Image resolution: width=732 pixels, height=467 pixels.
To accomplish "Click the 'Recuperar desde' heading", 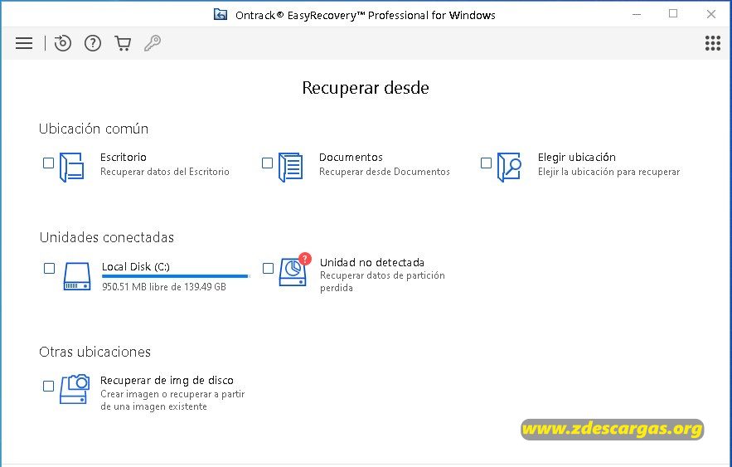I will (366, 88).
